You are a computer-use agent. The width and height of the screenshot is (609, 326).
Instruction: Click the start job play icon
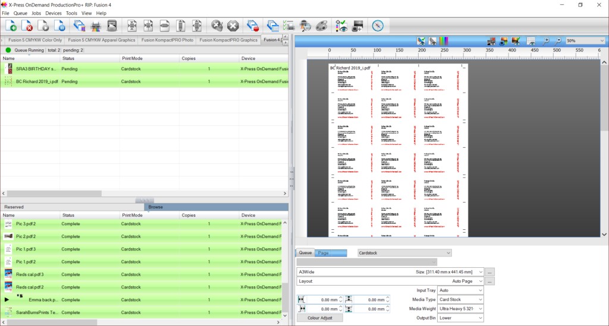pos(43,26)
